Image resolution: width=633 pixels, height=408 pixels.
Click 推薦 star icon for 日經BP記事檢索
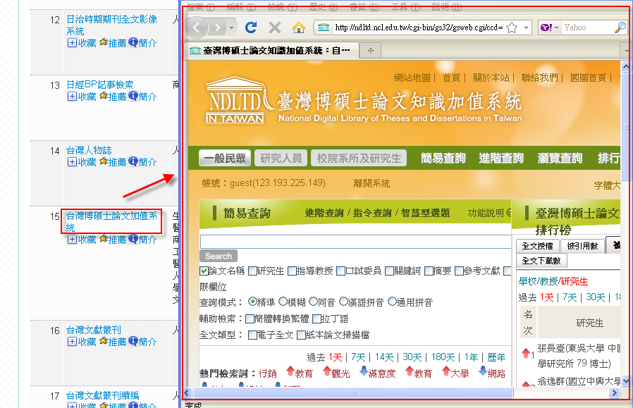click(x=104, y=96)
